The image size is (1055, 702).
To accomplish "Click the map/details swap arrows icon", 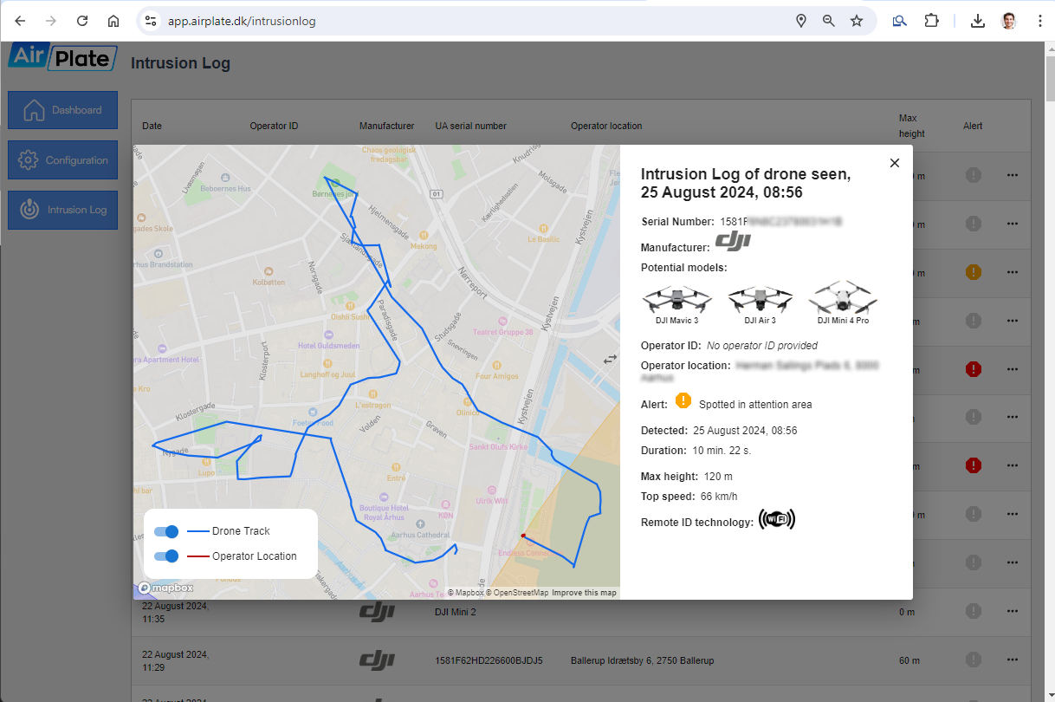I will click(611, 358).
